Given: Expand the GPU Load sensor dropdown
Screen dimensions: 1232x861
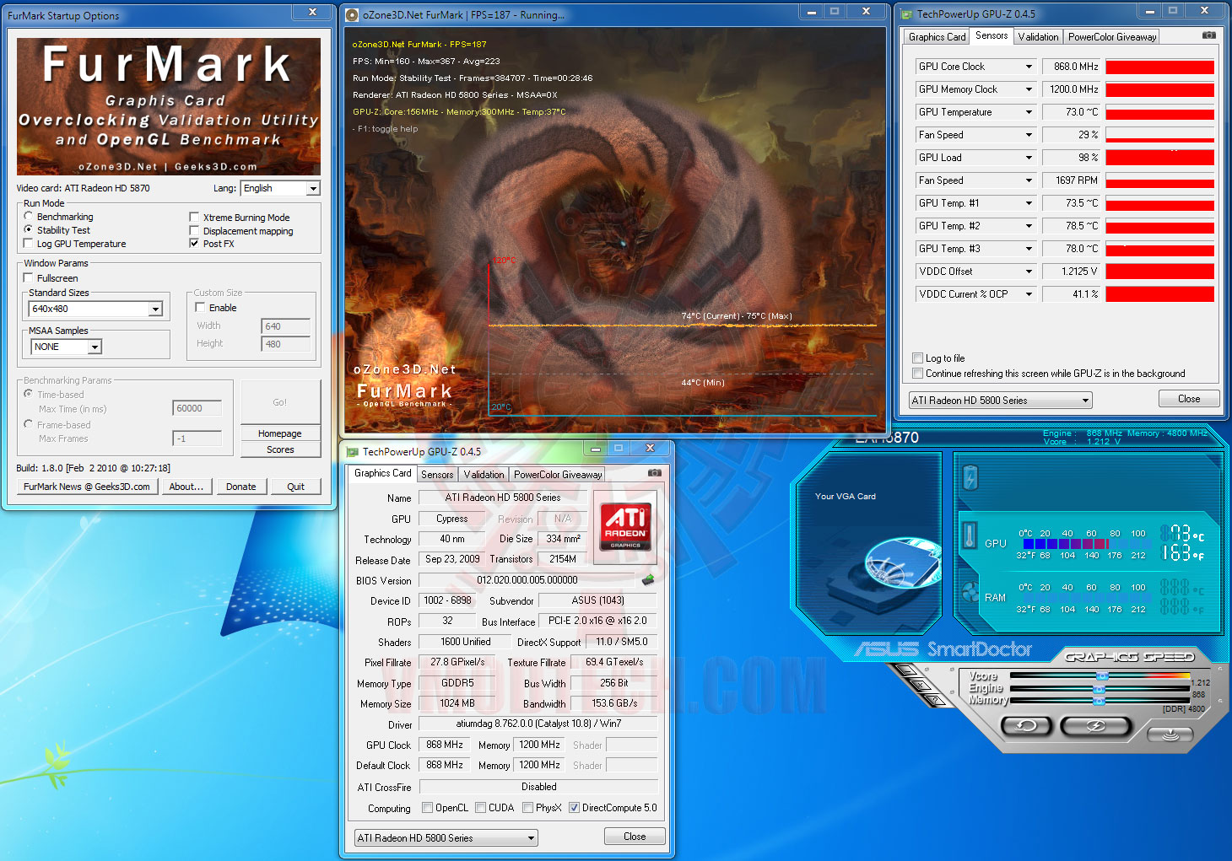Looking at the screenshot, I should (x=1029, y=158).
